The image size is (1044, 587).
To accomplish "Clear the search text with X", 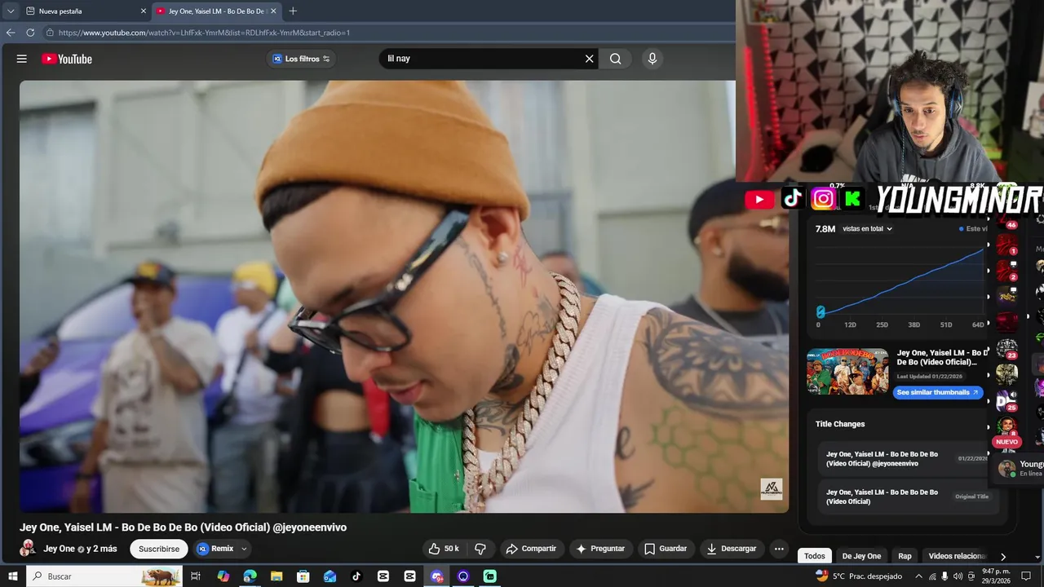I will 589,59.
